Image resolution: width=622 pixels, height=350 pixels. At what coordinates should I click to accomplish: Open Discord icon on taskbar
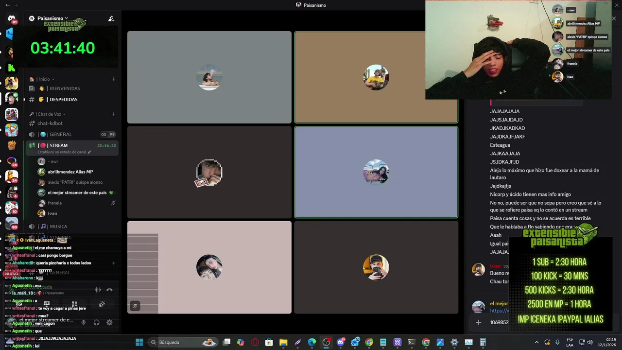[341, 342]
